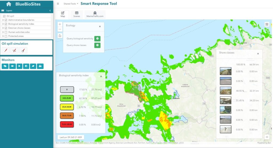Open the MarineTraffic.com tab
273x148 pixels.
pos(95,14)
